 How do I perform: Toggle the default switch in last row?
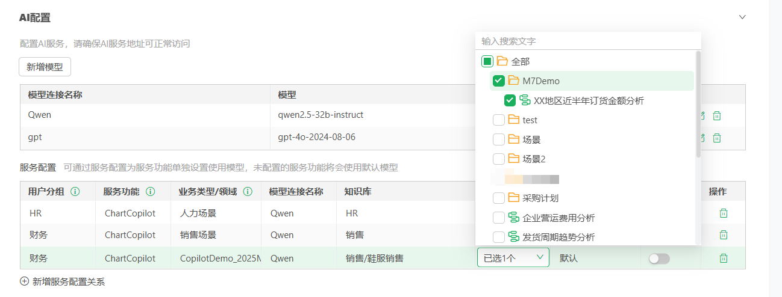(x=658, y=259)
